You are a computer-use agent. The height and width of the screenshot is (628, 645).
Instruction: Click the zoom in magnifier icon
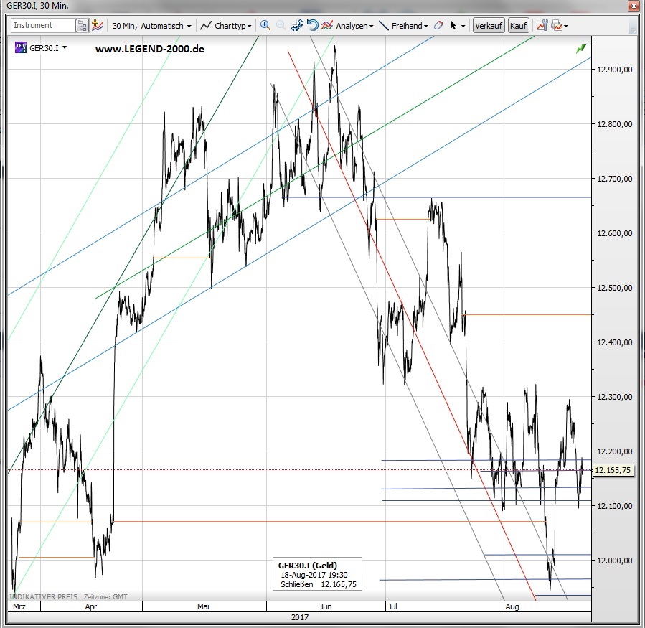(265, 26)
